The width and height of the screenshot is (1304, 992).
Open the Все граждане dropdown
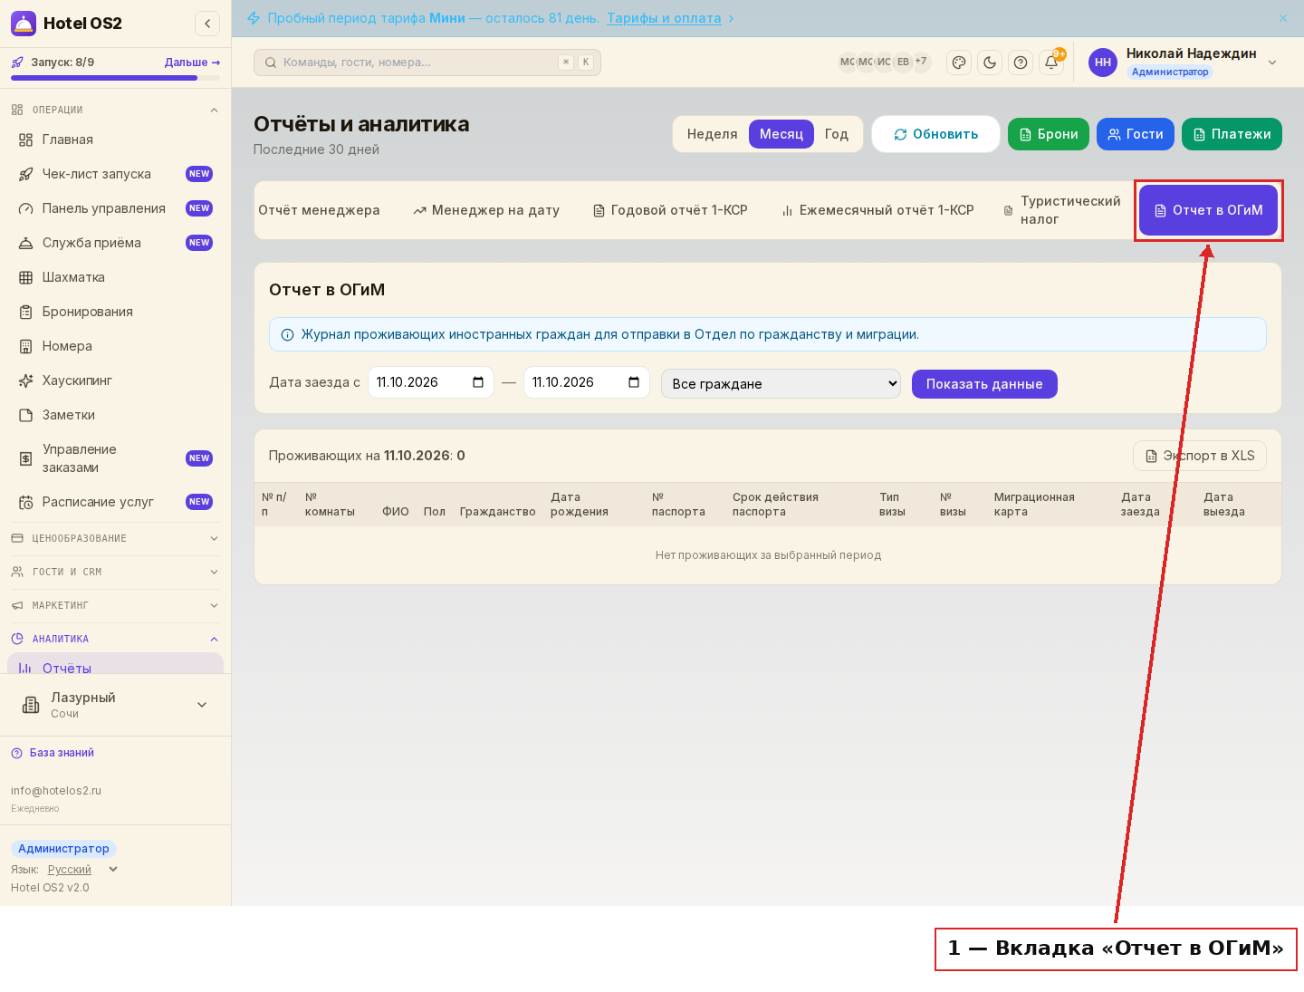point(781,383)
